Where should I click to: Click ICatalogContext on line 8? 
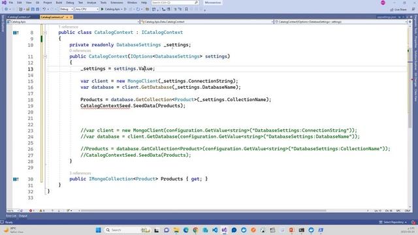pyautogui.click(x=162, y=32)
